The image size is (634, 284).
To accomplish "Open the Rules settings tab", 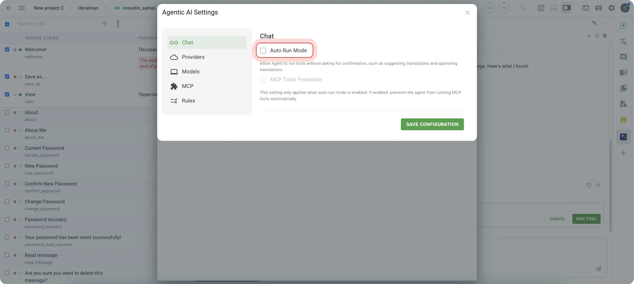I will tap(188, 101).
